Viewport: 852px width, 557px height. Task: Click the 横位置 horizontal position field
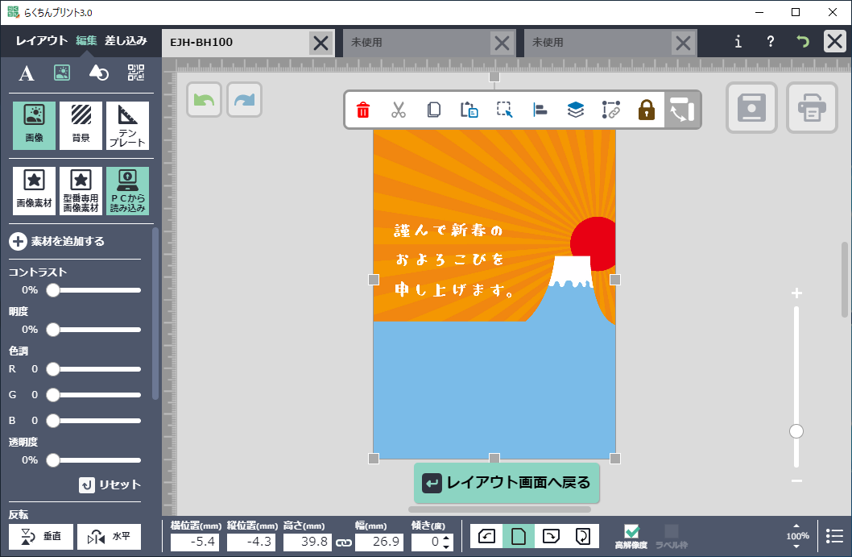(195, 542)
